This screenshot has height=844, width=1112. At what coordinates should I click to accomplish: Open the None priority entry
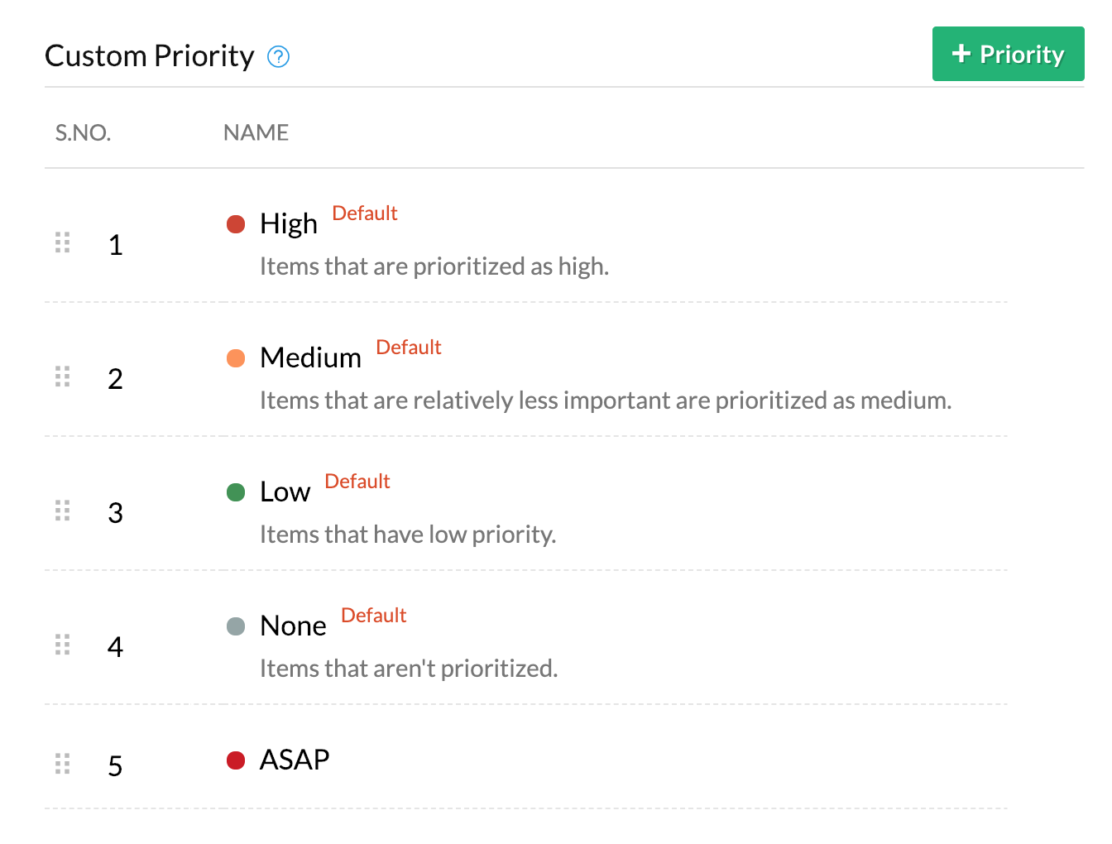[294, 626]
